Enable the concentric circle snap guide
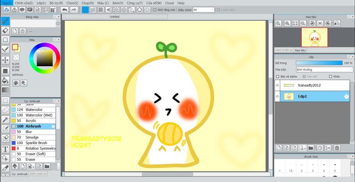 click(x=124, y=10)
